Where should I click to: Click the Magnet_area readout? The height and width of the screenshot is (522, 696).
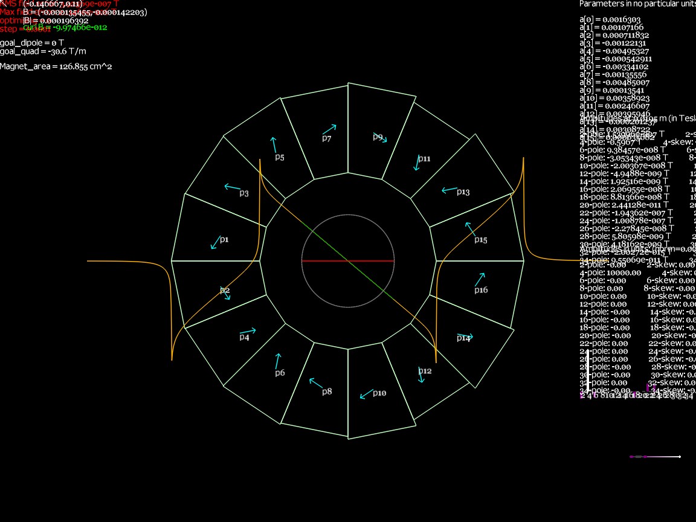[56, 66]
